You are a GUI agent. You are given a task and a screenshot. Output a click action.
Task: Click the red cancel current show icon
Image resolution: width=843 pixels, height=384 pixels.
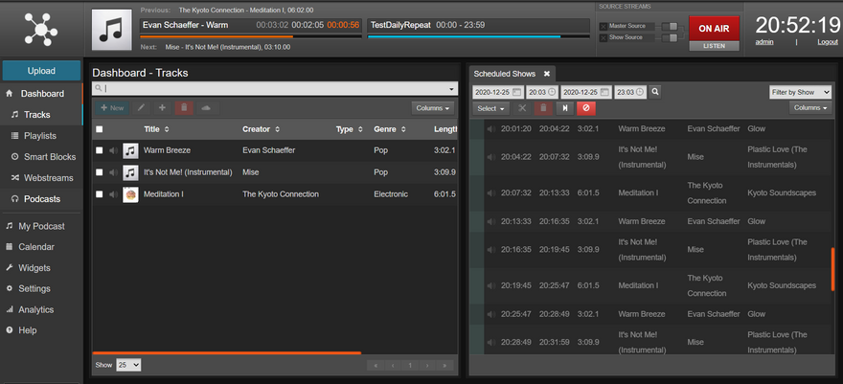click(585, 108)
